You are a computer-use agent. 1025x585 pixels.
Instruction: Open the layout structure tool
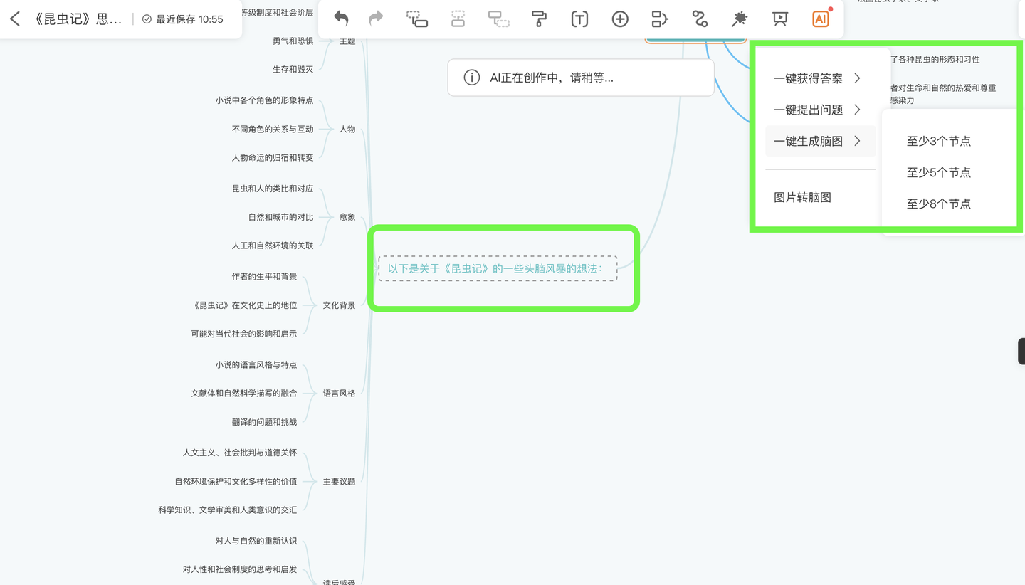(660, 19)
